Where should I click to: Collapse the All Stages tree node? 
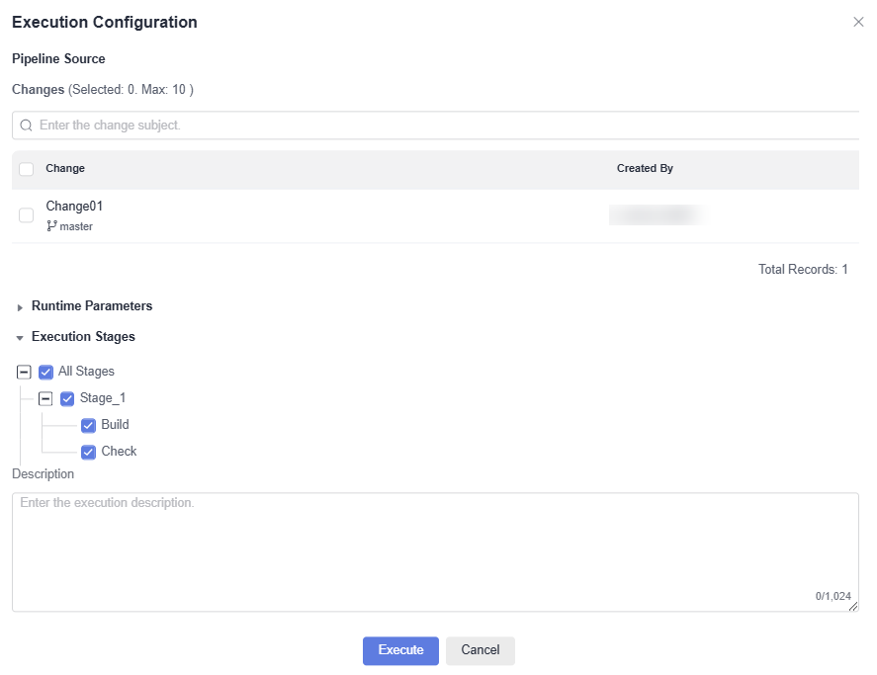click(25, 373)
